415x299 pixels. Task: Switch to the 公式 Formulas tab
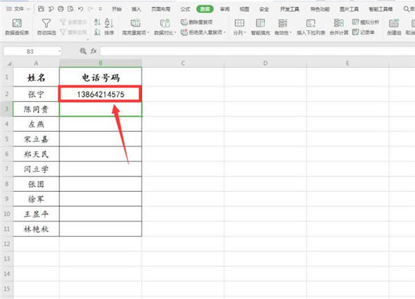[x=185, y=9]
